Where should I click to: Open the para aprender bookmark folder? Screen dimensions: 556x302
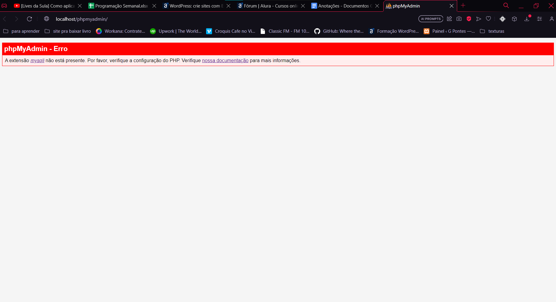coord(21,31)
